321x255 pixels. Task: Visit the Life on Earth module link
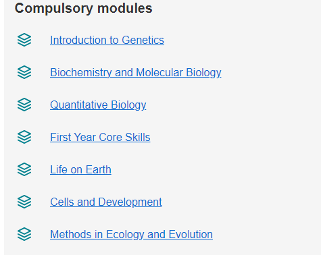80,170
